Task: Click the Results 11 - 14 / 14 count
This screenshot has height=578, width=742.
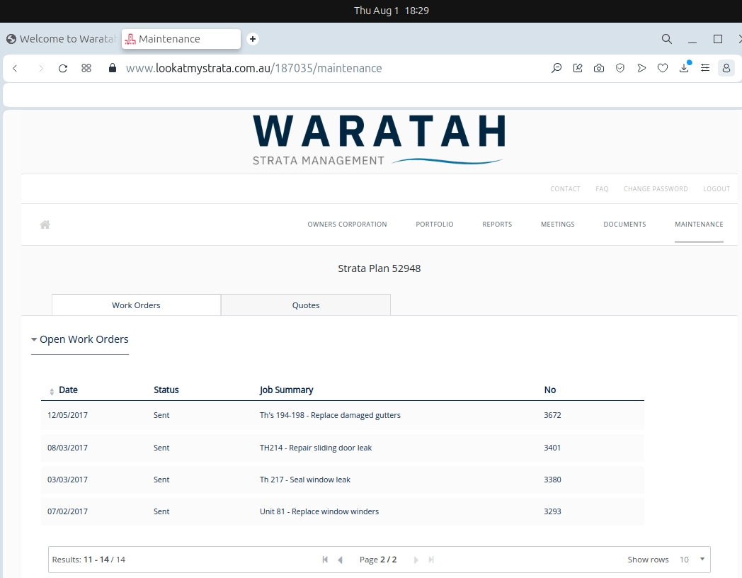Action: (x=89, y=560)
